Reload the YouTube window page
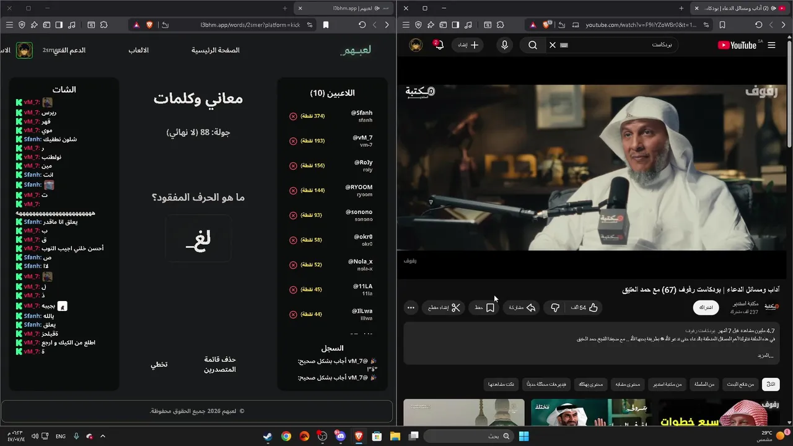The width and height of the screenshot is (793, 446). point(758,25)
